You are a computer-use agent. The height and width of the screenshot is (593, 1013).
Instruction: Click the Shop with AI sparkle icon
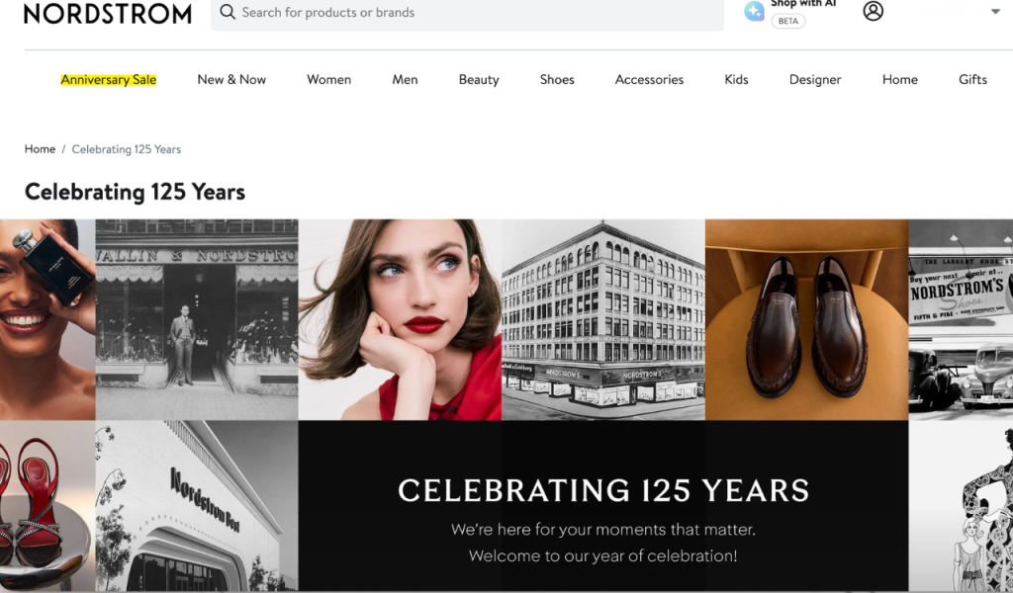(x=754, y=12)
